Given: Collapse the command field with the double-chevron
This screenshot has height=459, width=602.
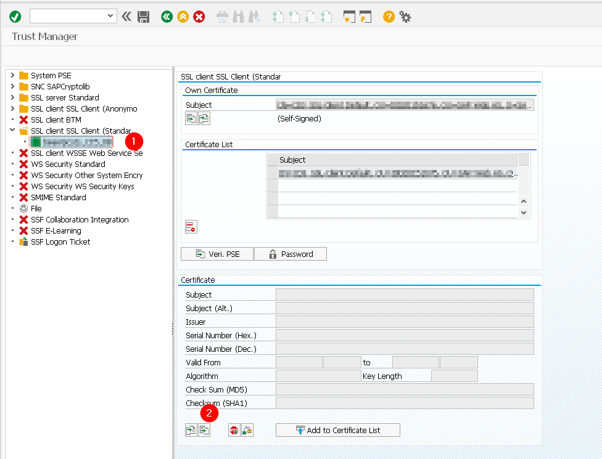Looking at the screenshot, I should [126, 17].
